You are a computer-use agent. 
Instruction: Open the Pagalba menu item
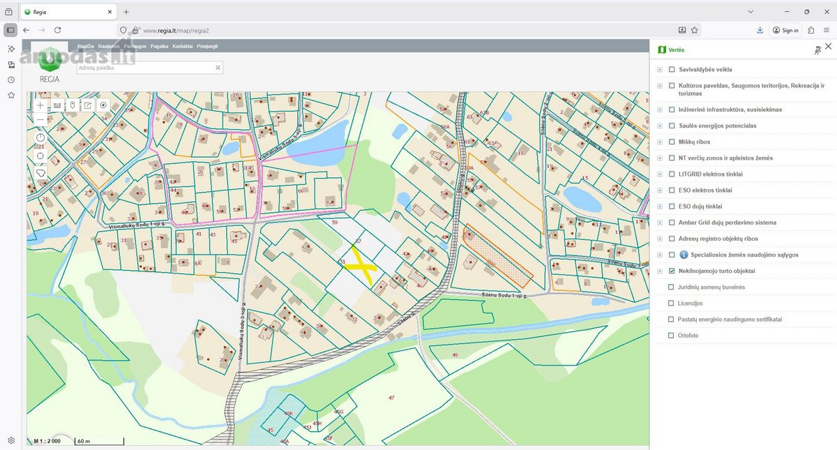point(160,46)
